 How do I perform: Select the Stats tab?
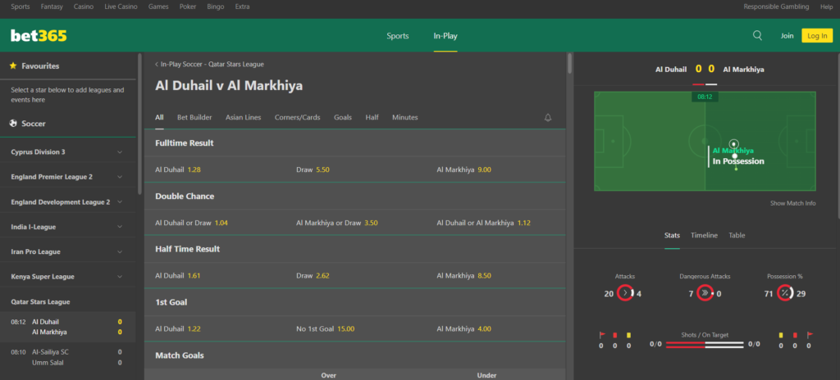click(672, 236)
